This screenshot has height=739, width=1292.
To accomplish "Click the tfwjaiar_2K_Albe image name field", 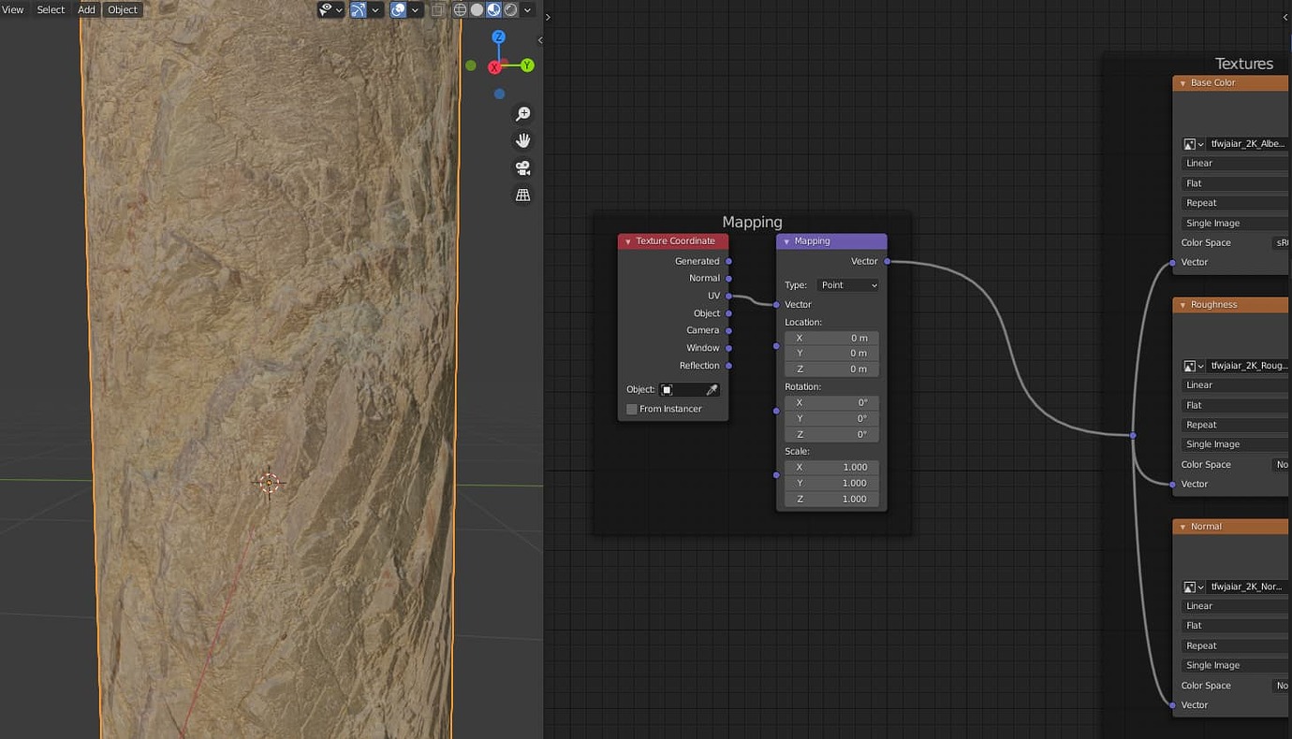I will [1248, 144].
